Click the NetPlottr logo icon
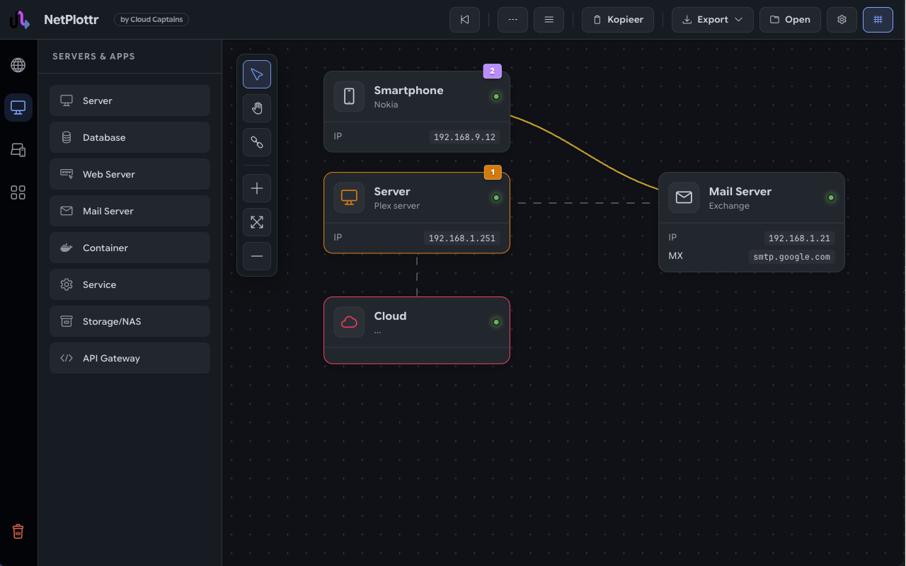906x566 pixels. pos(20,20)
